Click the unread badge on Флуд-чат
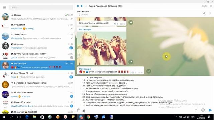 [71, 48]
